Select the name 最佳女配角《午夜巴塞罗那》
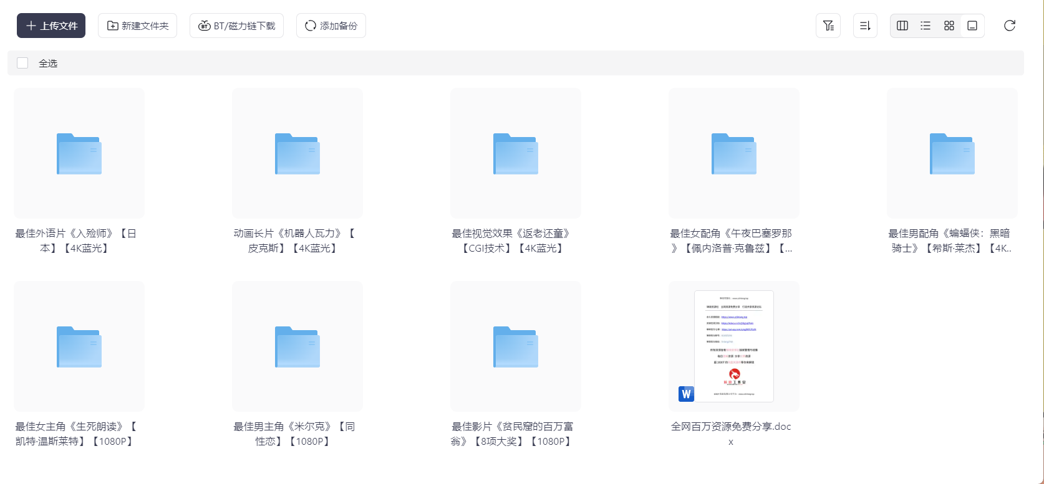 731,241
